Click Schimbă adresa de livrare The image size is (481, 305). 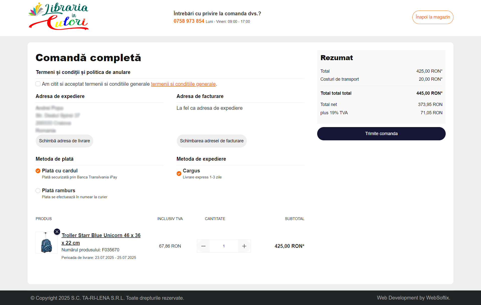64,141
